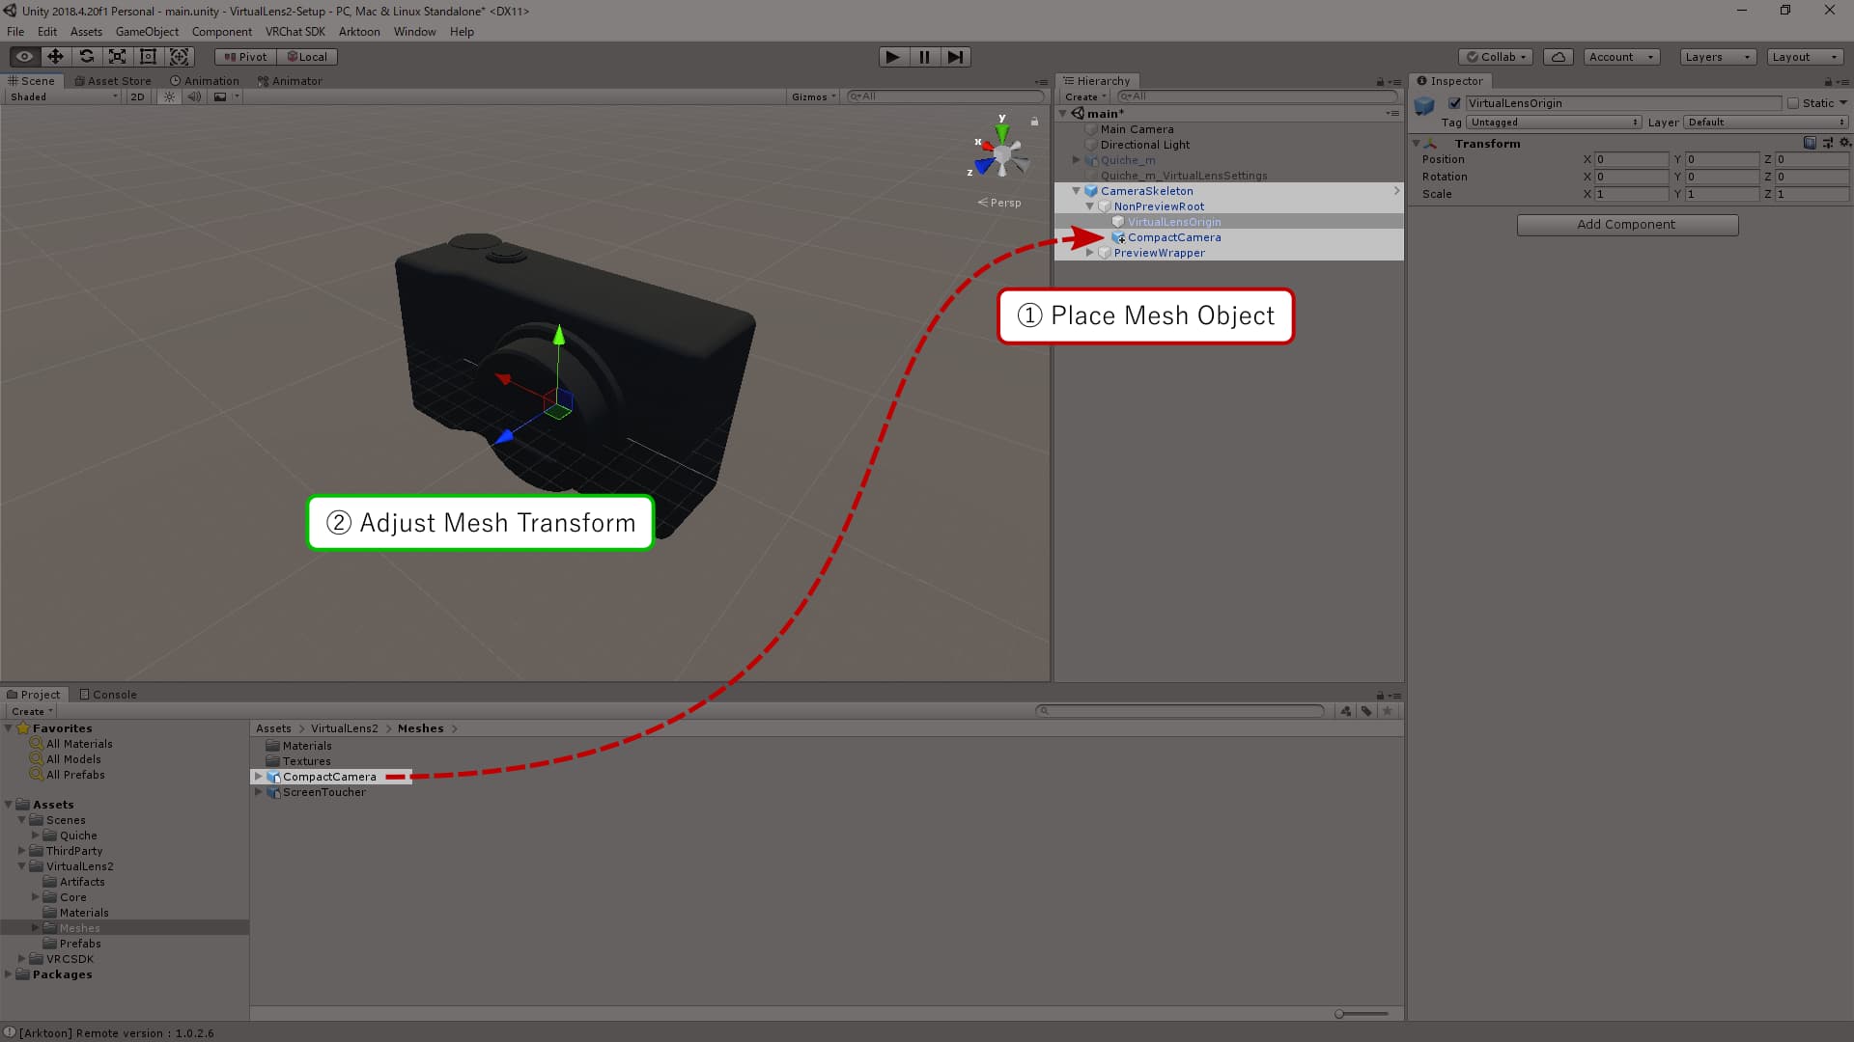Click the scene orientation gizmo center cube
The width and height of the screenshot is (1854, 1042).
point(1002,154)
